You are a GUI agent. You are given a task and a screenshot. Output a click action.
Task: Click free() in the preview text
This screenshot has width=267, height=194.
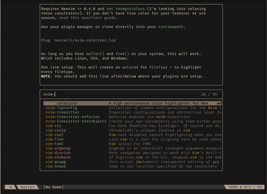coord(122,54)
